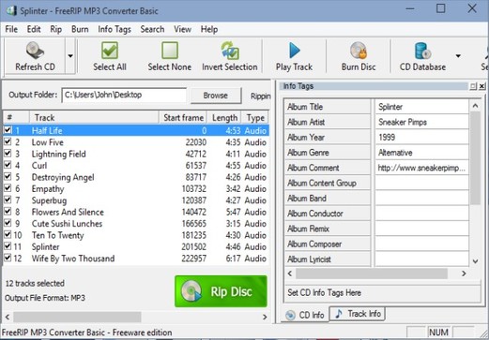The image size is (489, 340).
Task: Click the Refresh CD toolbar icon
Action: 35,51
